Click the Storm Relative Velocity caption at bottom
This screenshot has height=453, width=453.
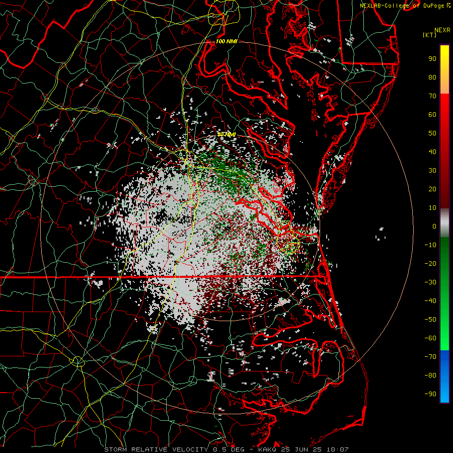click(x=226, y=449)
